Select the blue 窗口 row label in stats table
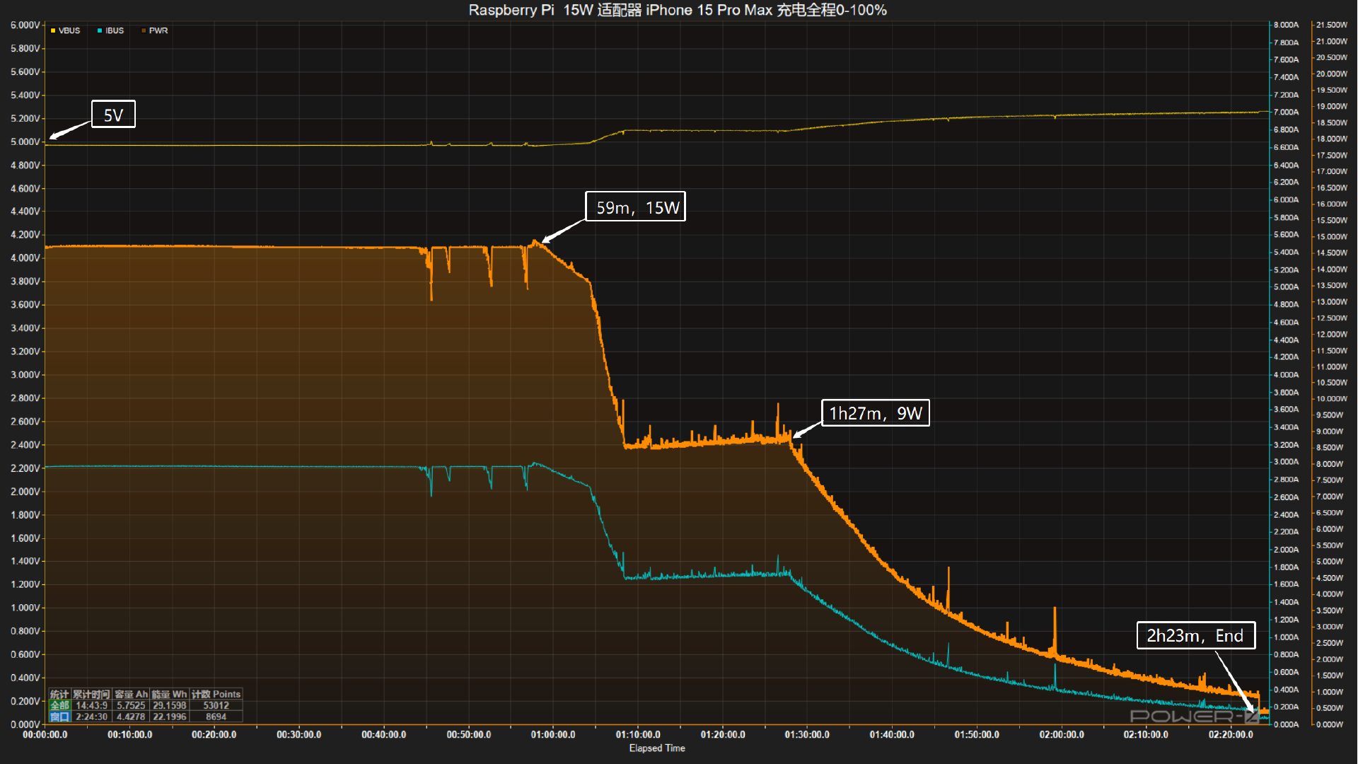Image resolution: width=1358 pixels, height=764 pixels. pyautogui.click(x=59, y=717)
